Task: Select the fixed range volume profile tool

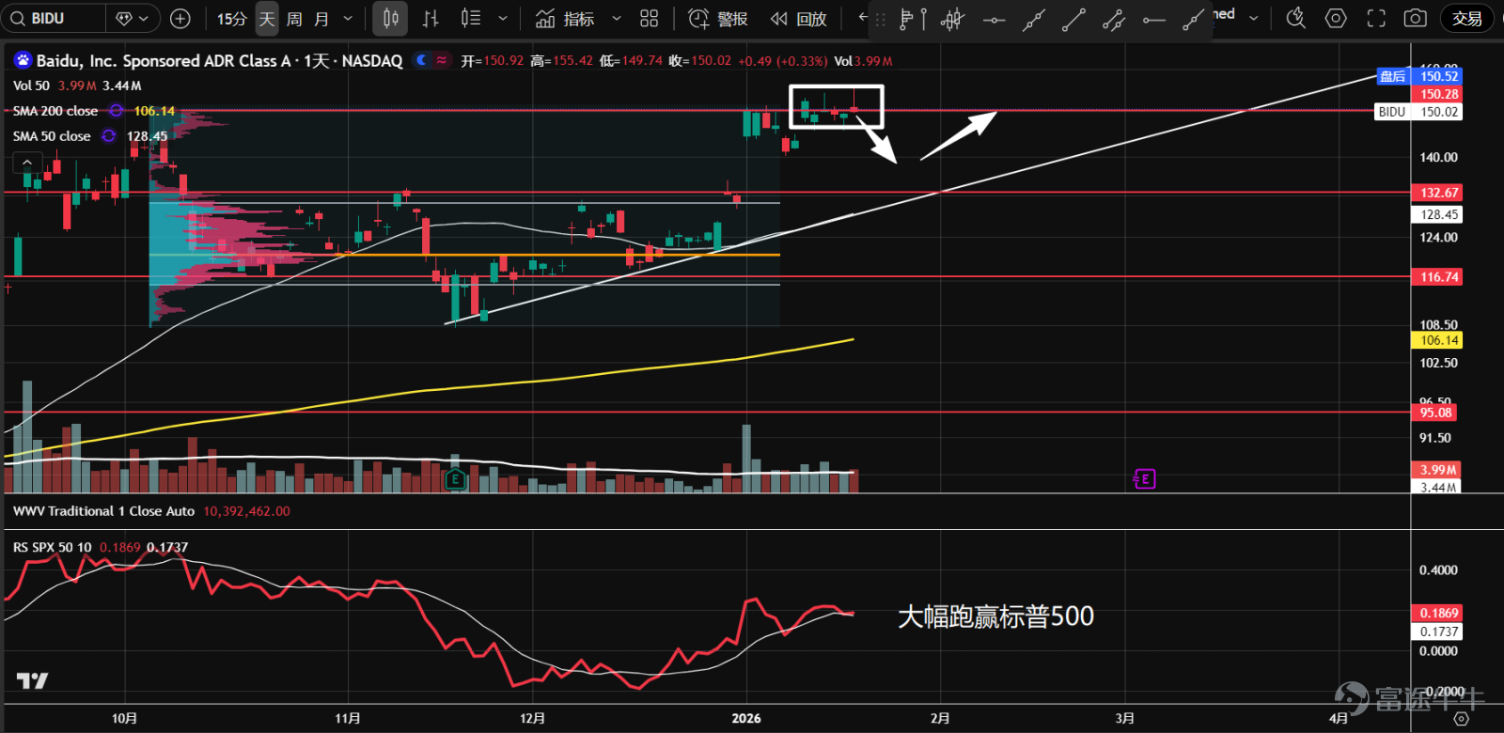Action: [x=912, y=19]
